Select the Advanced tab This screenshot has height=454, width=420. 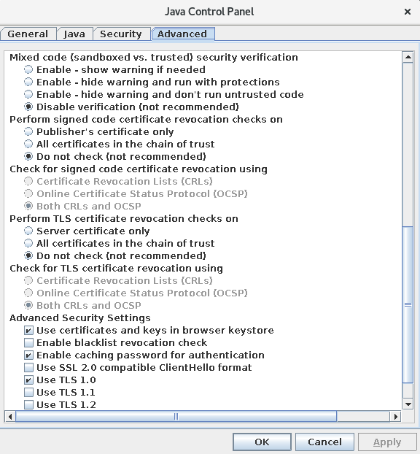tap(182, 34)
